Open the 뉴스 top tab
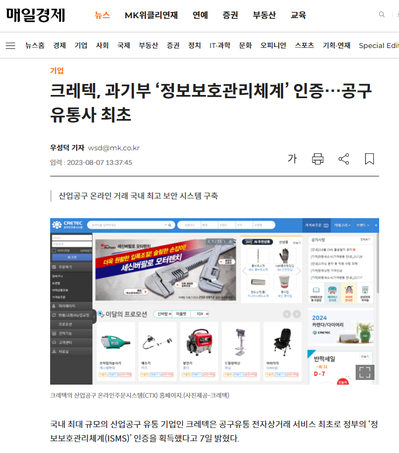This screenshot has width=399, height=453. coord(102,15)
